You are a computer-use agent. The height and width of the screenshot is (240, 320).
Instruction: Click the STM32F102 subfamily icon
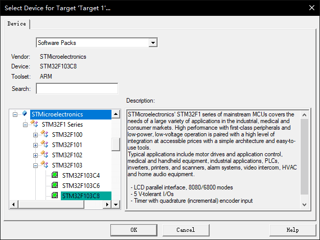tap(45, 155)
